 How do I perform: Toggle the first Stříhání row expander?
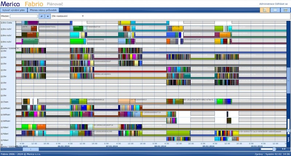pos(1,108)
